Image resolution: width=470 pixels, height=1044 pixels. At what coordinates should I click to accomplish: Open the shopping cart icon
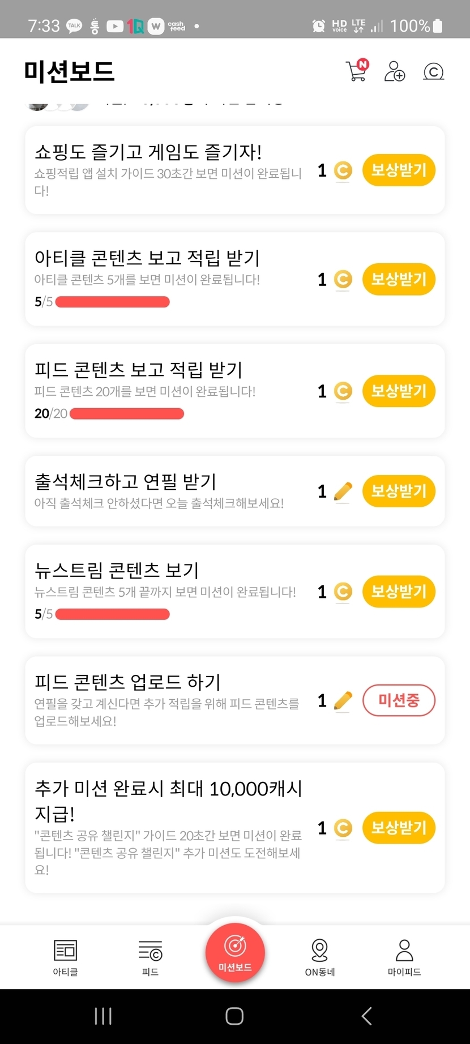(x=356, y=71)
